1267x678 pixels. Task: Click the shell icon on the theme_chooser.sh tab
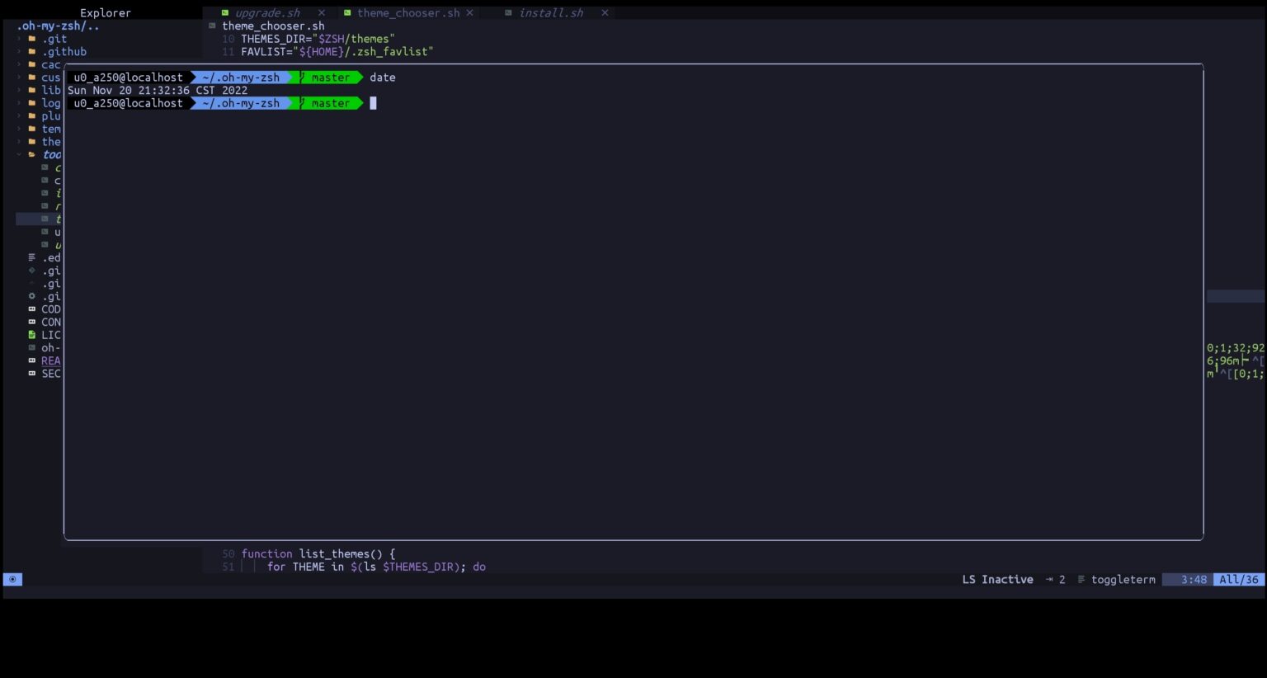347,13
